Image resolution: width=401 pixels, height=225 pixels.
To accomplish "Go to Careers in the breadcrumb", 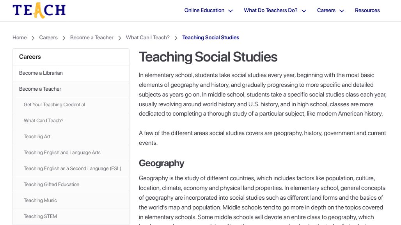I will (48, 37).
